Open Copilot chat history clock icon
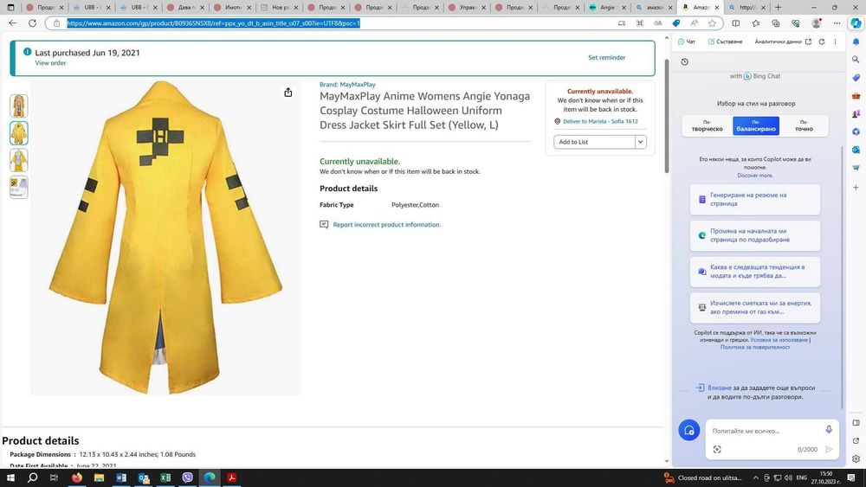The width and height of the screenshot is (866, 487). [x=684, y=61]
